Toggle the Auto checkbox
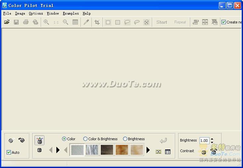 (x=9, y=152)
